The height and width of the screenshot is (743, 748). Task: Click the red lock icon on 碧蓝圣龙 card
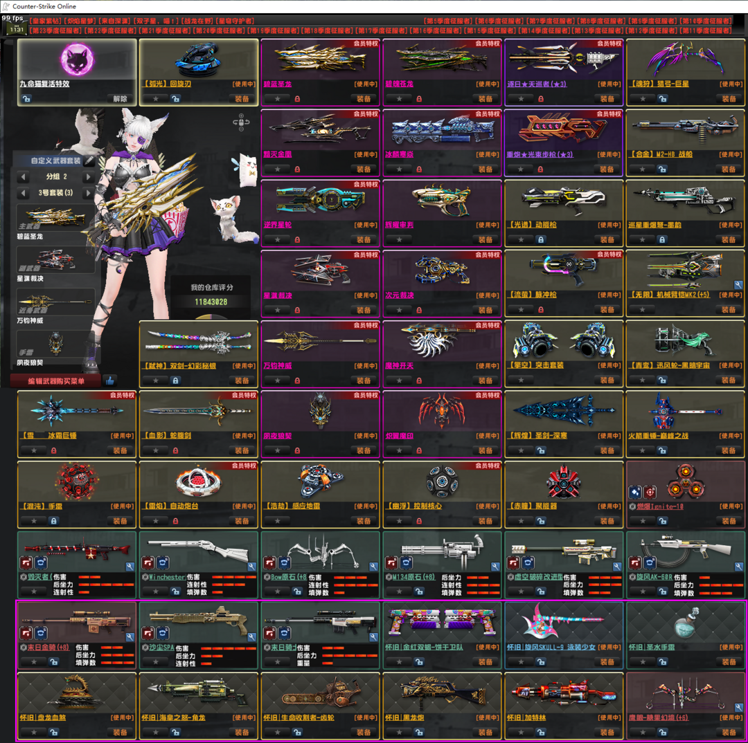tap(297, 99)
